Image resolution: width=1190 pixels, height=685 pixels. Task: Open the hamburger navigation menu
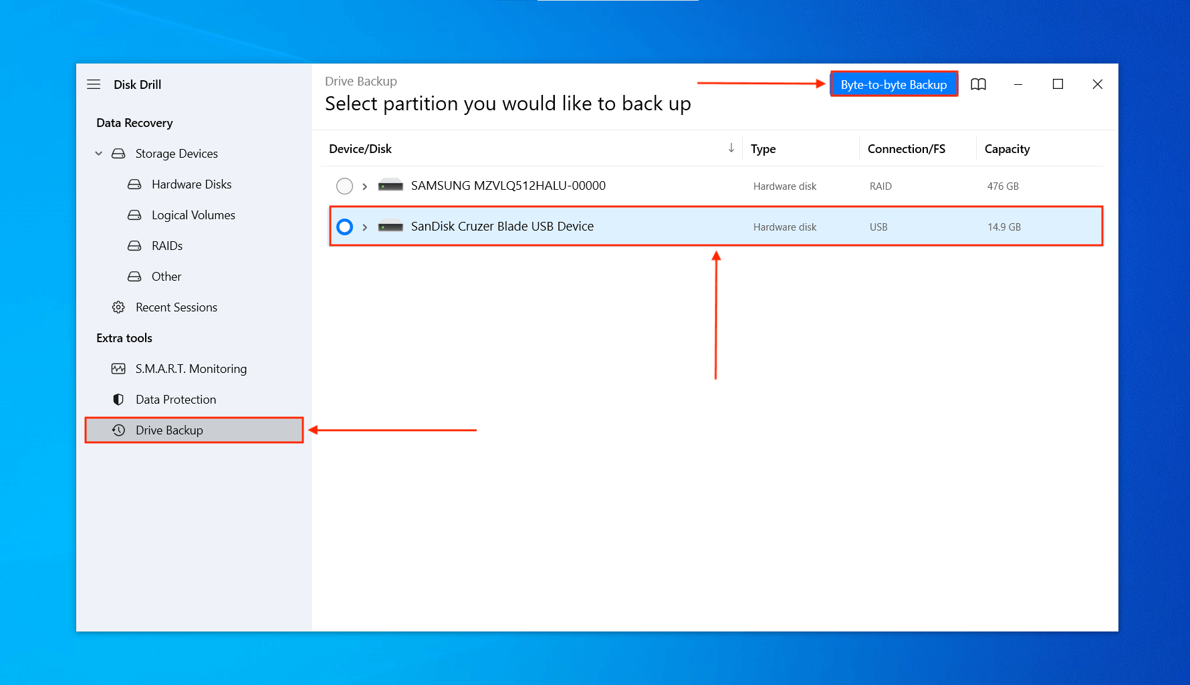94,84
